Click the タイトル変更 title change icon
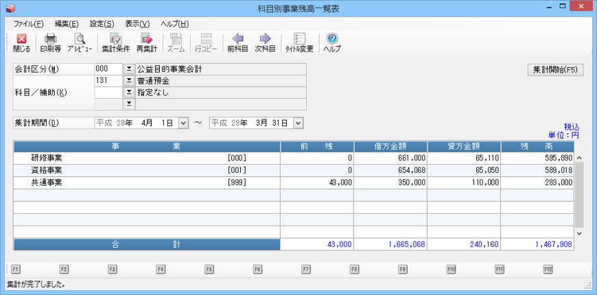The image size is (597, 295). (299, 43)
